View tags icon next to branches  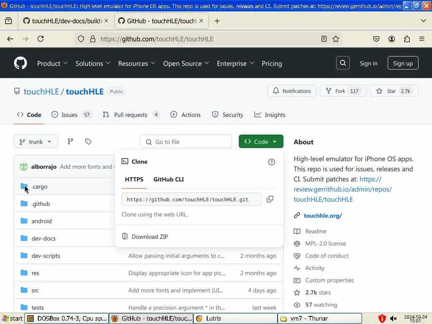tap(88, 142)
